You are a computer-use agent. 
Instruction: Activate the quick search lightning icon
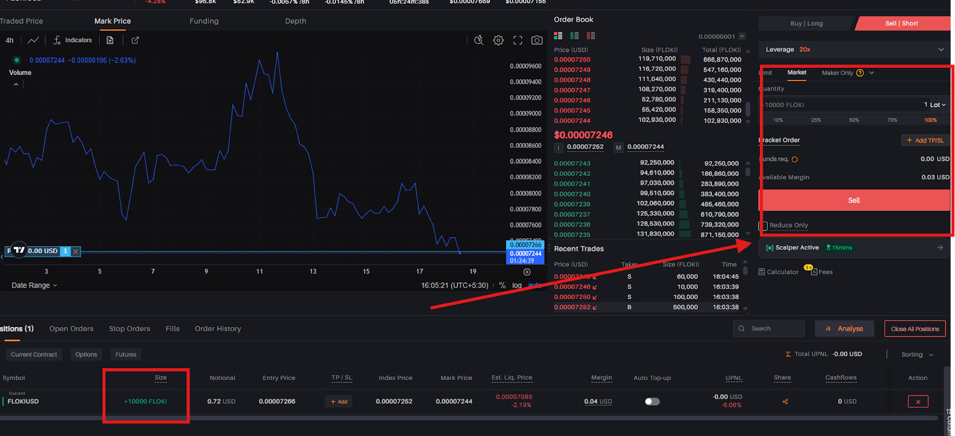(x=479, y=40)
